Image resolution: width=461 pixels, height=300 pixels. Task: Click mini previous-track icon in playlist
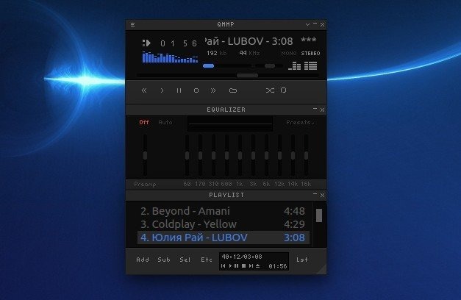pos(224,266)
